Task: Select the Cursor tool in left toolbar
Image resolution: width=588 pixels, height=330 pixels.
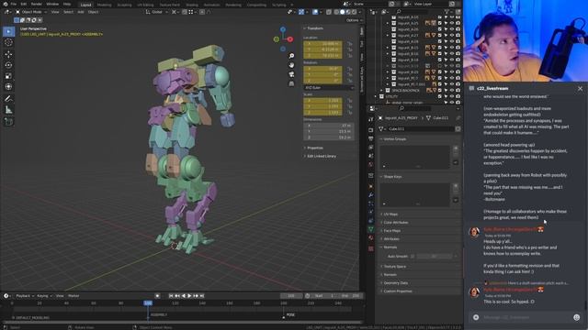Action: click(x=8, y=42)
